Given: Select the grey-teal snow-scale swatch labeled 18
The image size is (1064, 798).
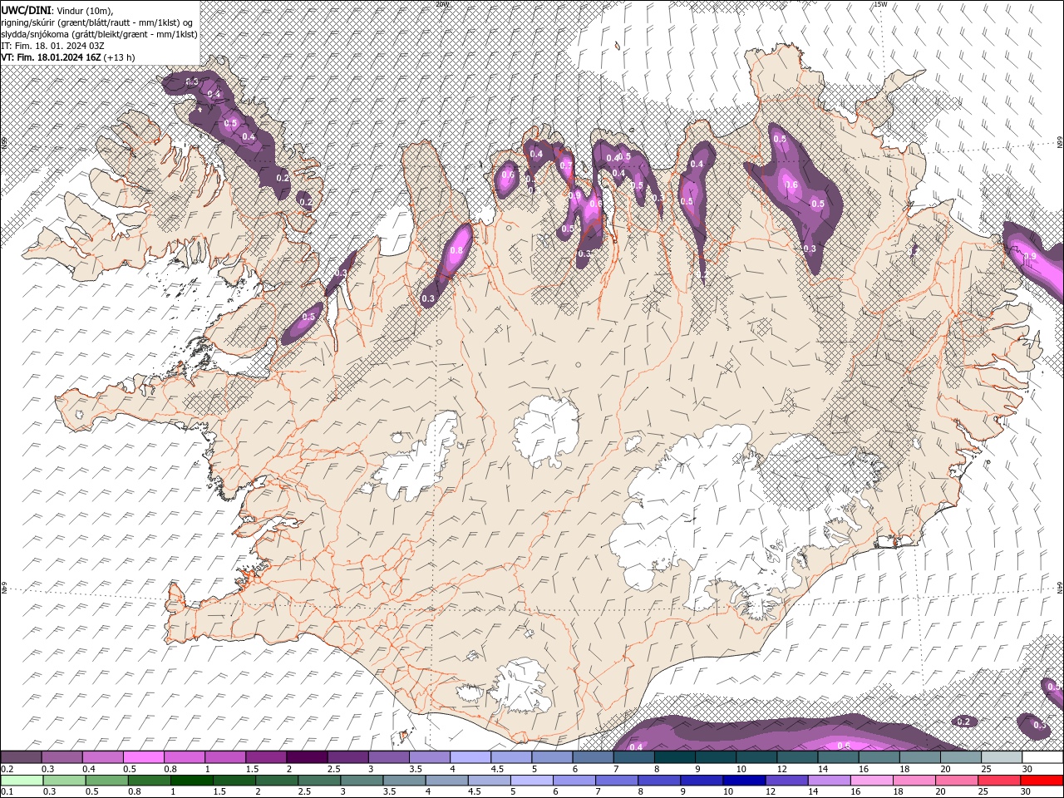Looking at the screenshot, I should point(919,757).
